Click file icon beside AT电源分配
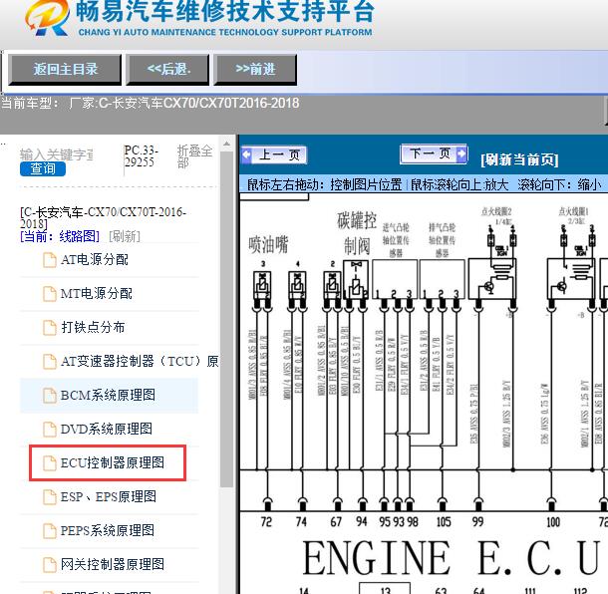Screen dimensions: 608x594 coord(49,260)
